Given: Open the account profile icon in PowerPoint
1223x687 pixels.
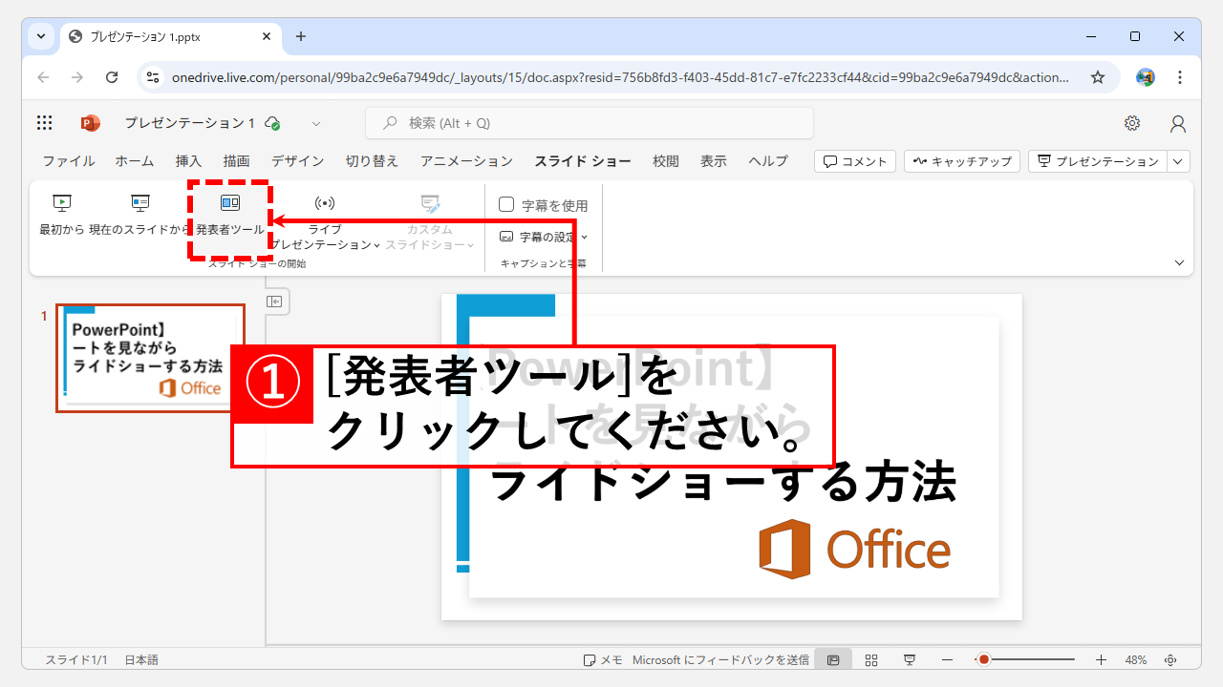Looking at the screenshot, I should click(x=1178, y=123).
